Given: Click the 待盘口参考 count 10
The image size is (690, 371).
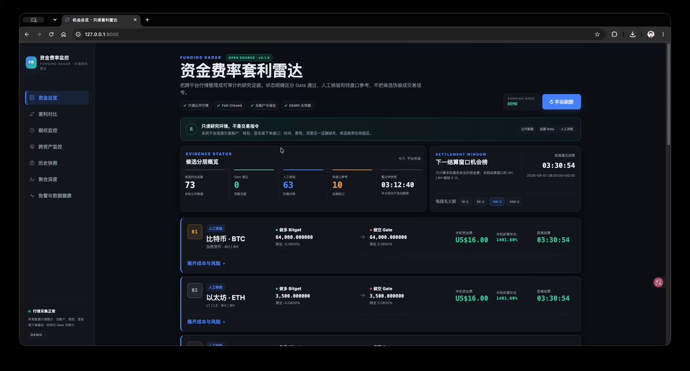Looking at the screenshot, I should [338, 185].
